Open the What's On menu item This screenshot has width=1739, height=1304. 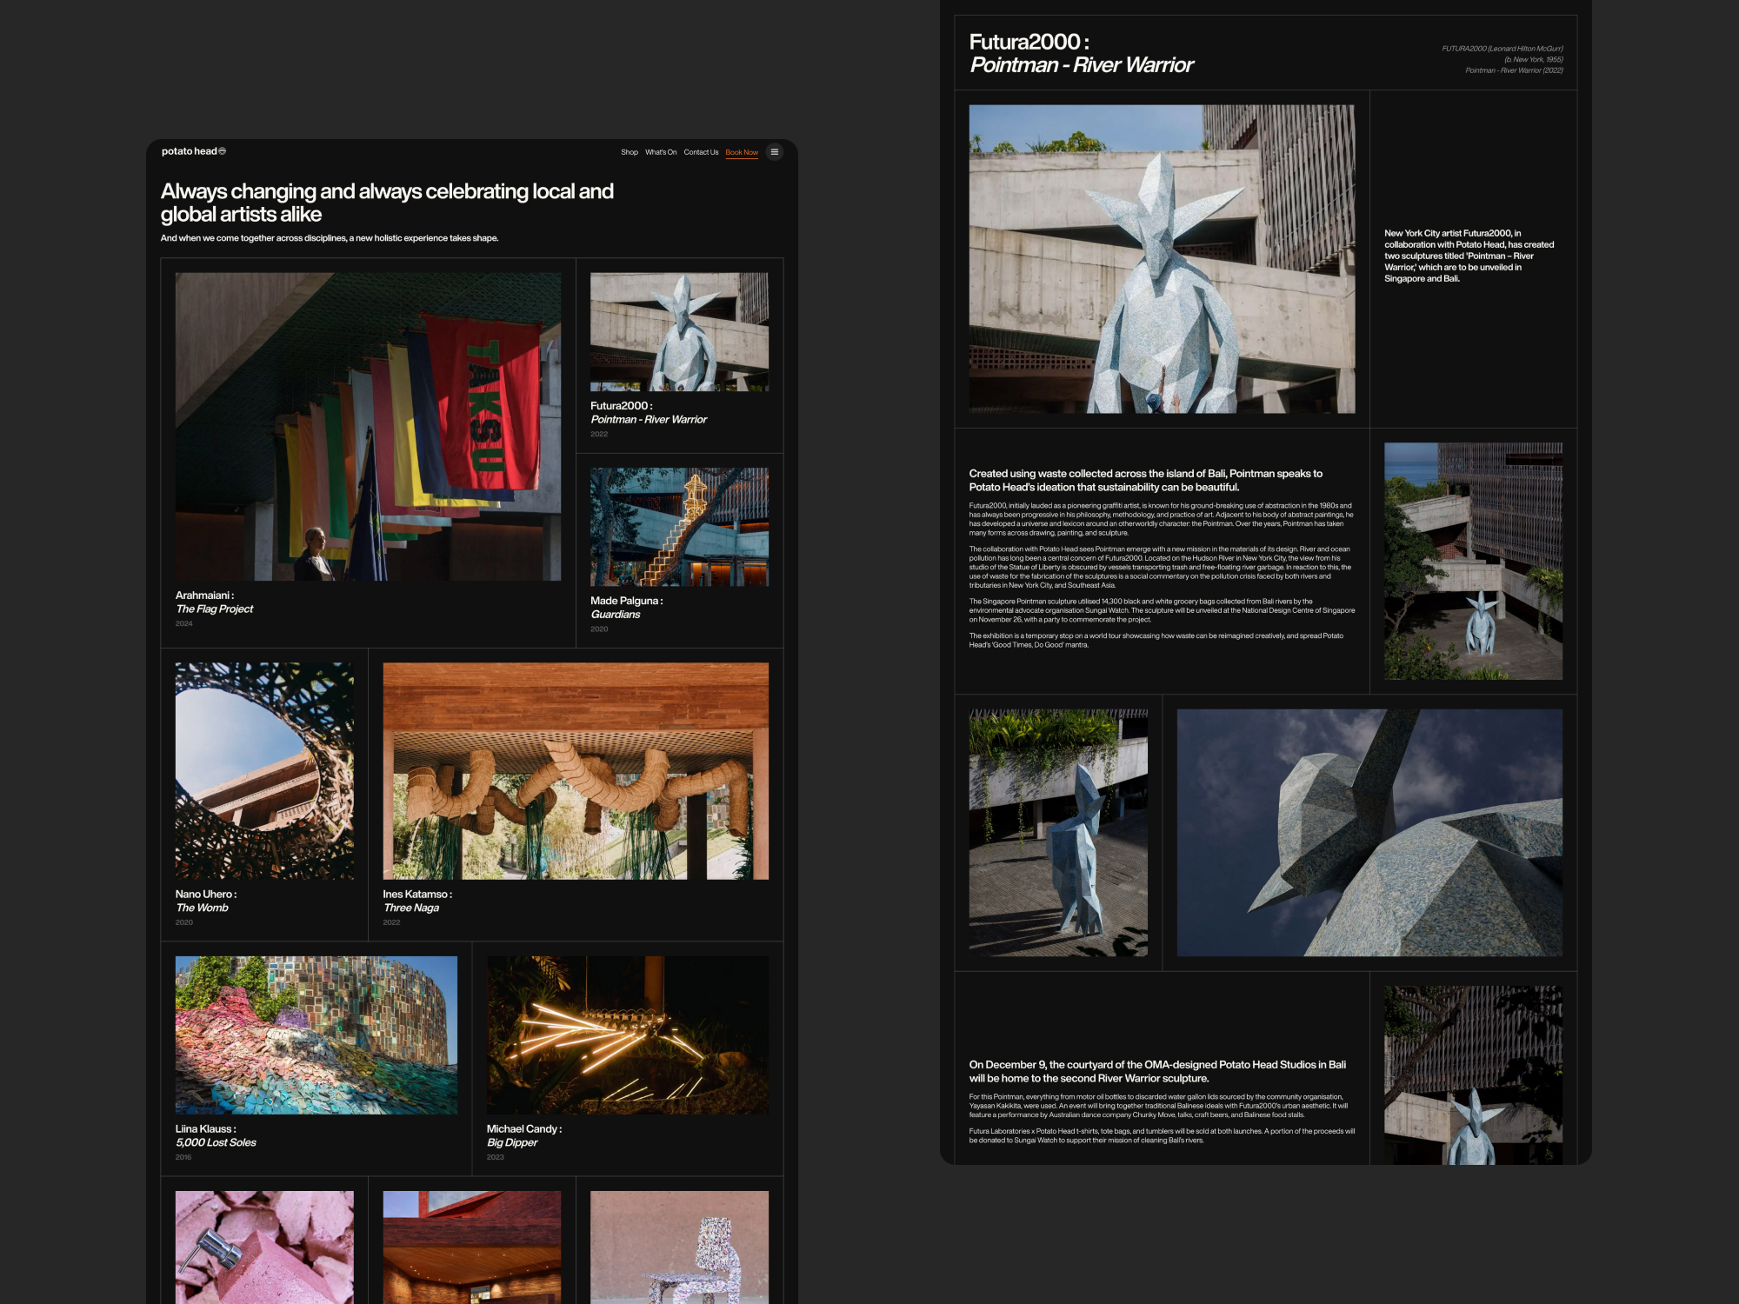tap(661, 152)
